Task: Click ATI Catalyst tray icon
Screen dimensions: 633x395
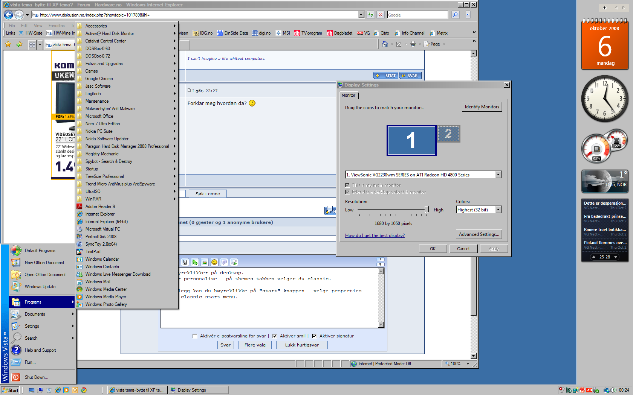Action: [589, 390]
